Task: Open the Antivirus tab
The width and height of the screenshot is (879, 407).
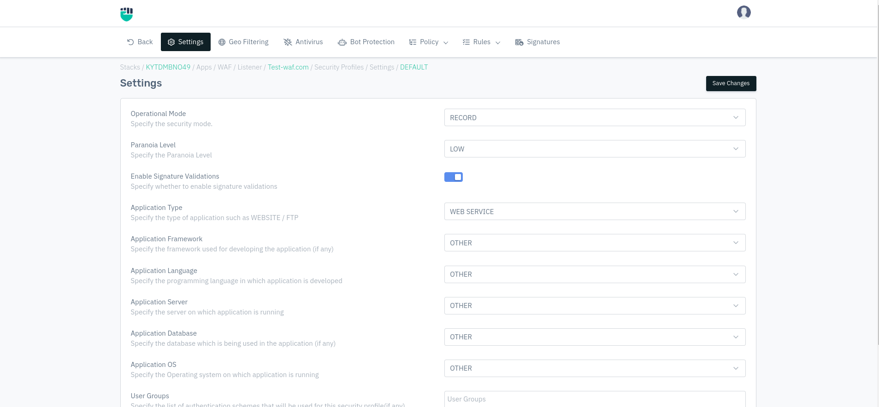Action: (303, 42)
